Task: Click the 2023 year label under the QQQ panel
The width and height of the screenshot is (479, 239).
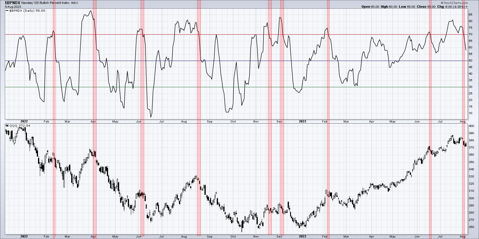Action: coord(302,236)
